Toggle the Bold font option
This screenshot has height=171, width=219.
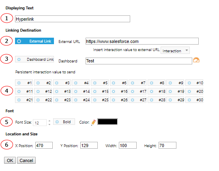64,122
